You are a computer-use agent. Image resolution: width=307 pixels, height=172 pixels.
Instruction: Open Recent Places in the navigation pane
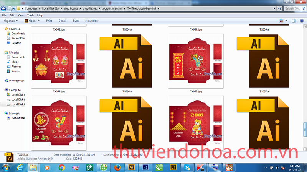click(x=16, y=38)
